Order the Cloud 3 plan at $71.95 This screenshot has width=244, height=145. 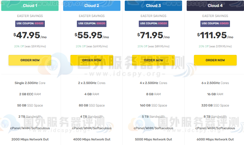click(x=153, y=60)
